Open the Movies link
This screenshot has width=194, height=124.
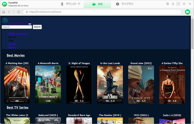coord(12,44)
